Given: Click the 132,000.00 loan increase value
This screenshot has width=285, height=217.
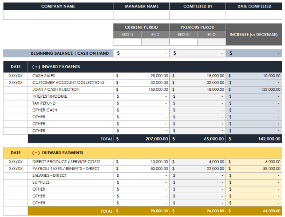Looking at the screenshot, I should click(x=271, y=89).
